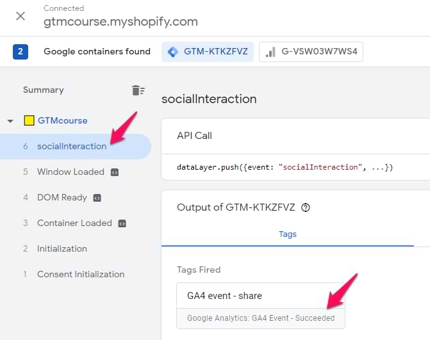Open the Summary view
The width and height of the screenshot is (430, 340).
point(43,90)
